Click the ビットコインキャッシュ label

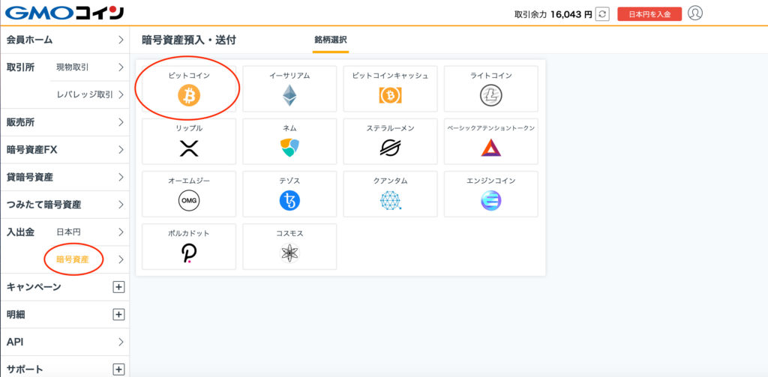pyautogui.click(x=390, y=76)
